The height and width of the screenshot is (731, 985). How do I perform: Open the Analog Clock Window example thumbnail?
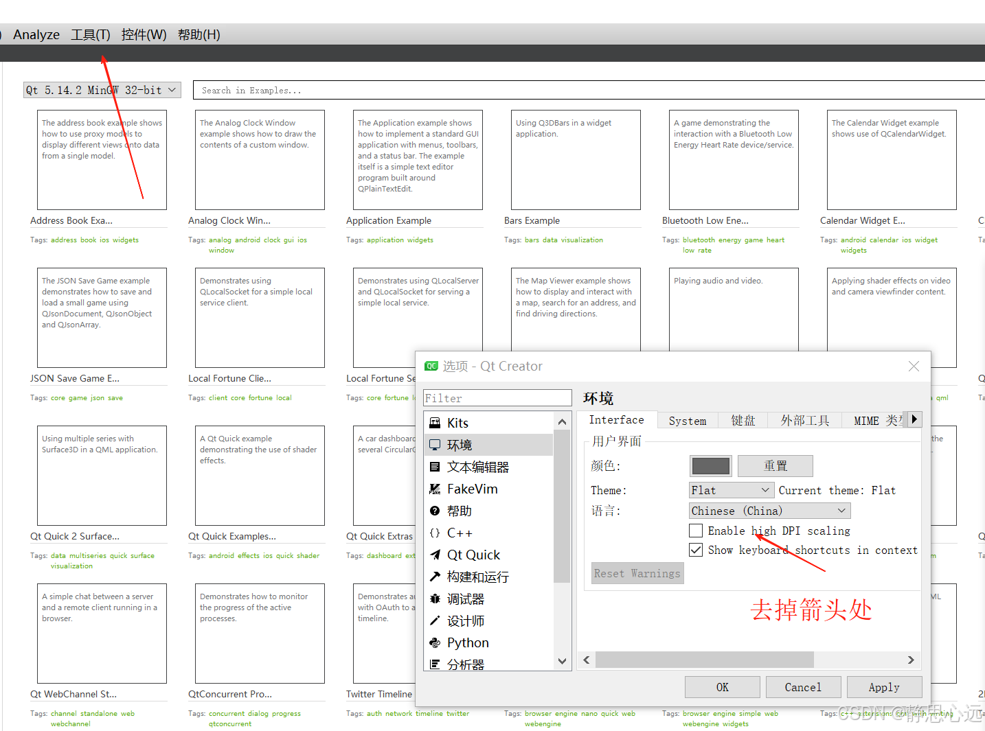[260, 160]
